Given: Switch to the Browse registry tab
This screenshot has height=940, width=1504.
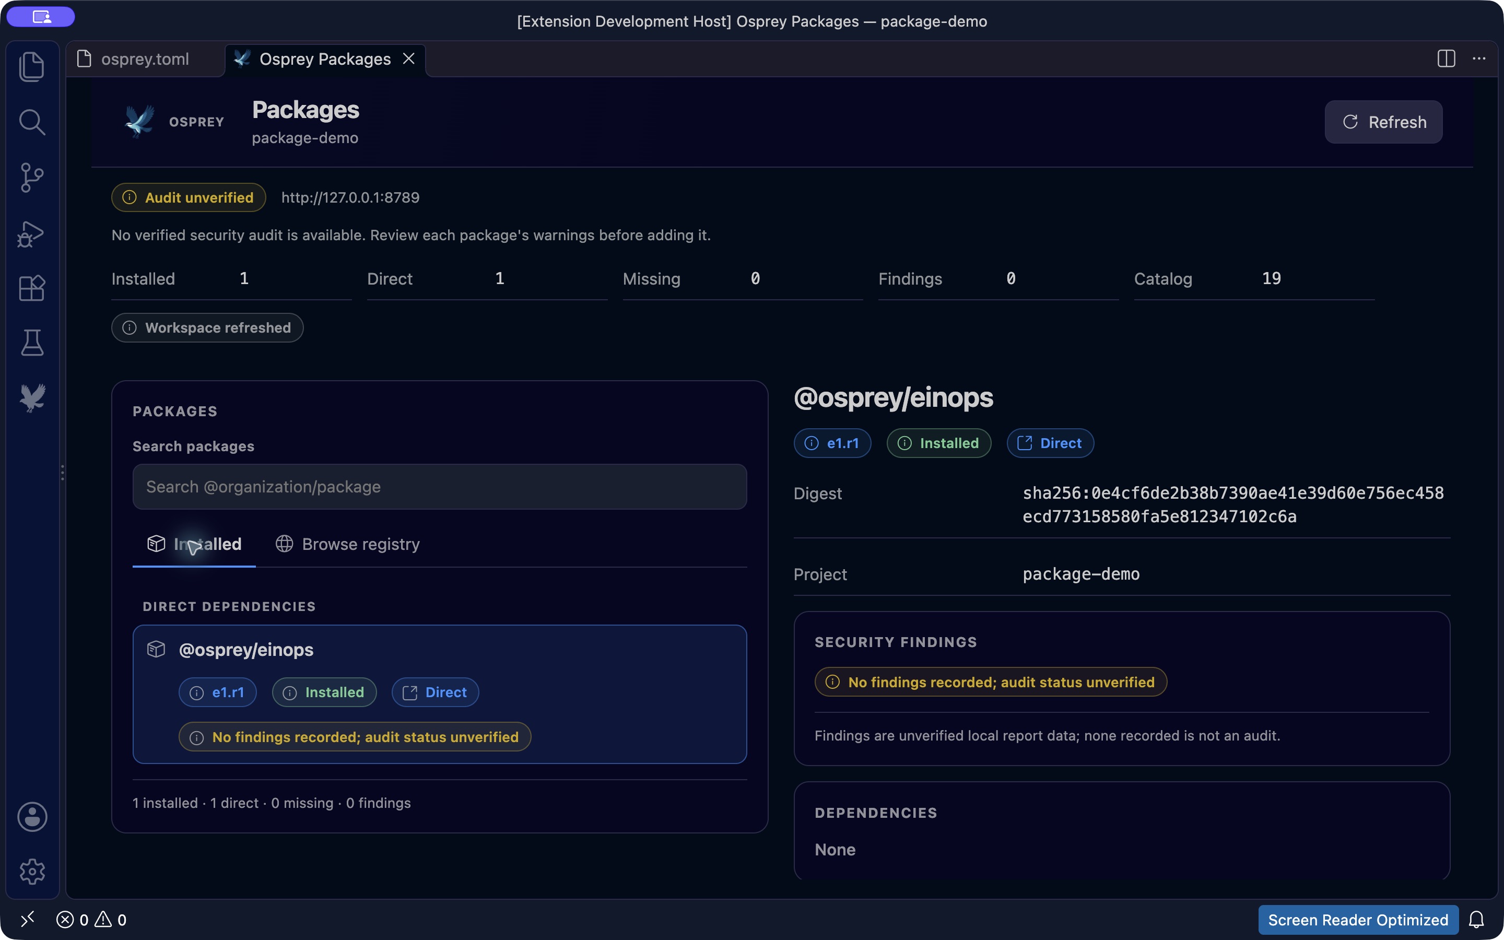Looking at the screenshot, I should click(x=348, y=544).
